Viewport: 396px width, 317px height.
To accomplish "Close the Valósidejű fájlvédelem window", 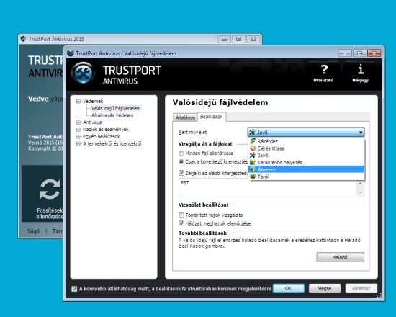I will (374, 53).
